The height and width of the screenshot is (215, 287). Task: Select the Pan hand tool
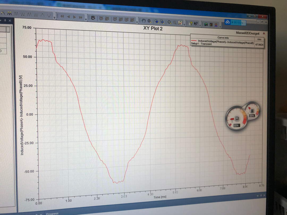pyautogui.click(x=143, y=20)
